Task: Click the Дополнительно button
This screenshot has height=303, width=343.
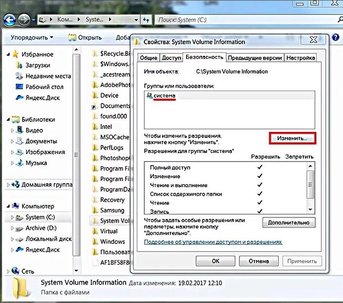Action: 289,222
